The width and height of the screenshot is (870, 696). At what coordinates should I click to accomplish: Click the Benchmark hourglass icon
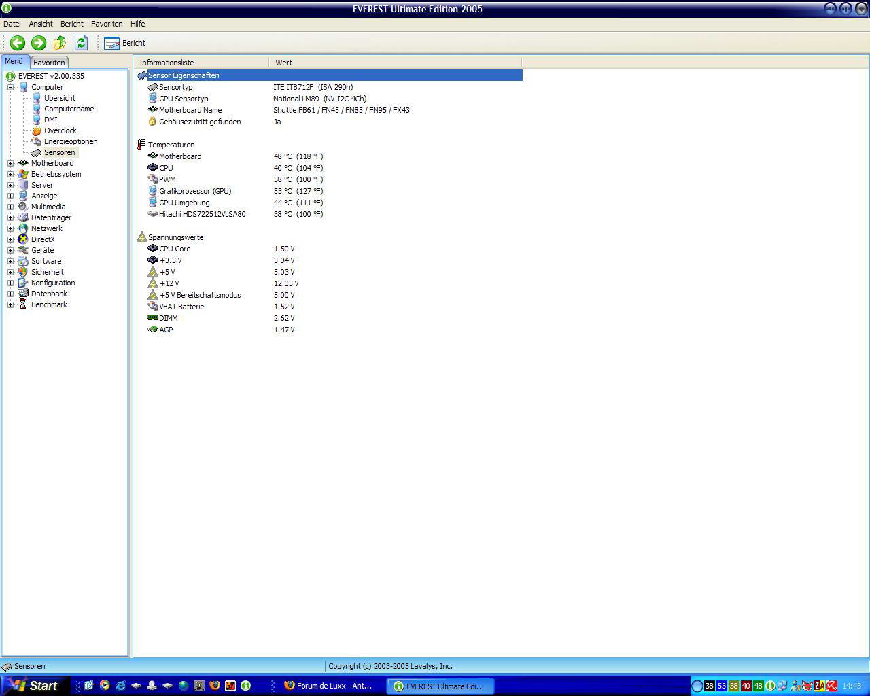tap(23, 304)
